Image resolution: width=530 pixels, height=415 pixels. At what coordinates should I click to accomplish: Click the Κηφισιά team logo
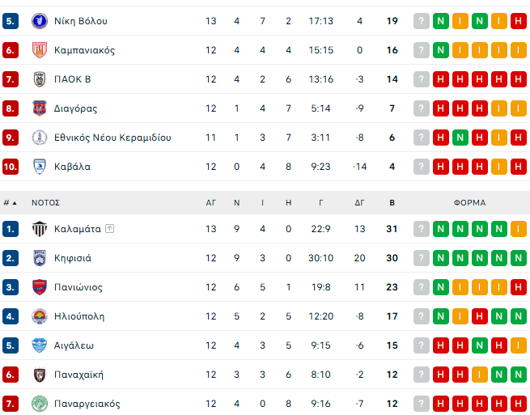39,258
